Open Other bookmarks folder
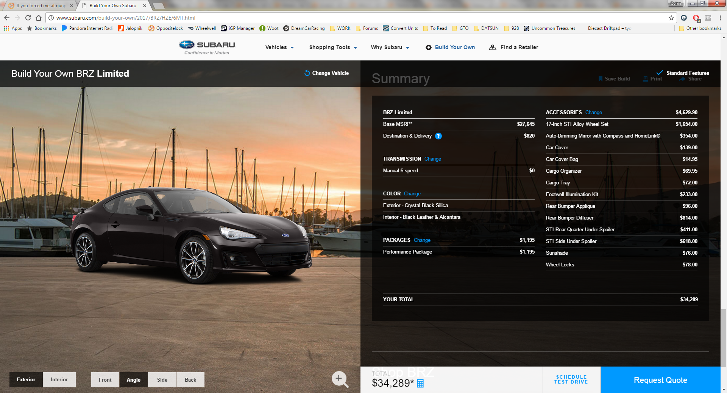This screenshot has height=393, width=727. point(700,28)
